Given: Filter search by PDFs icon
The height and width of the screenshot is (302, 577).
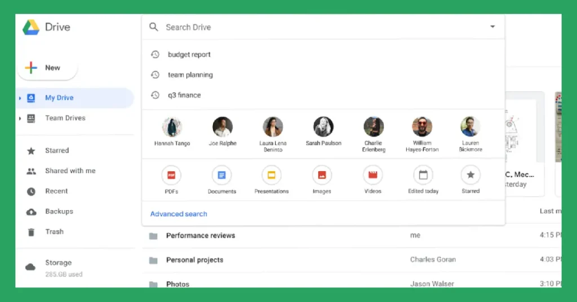Looking at the screenshot, I should coord(171,175).
